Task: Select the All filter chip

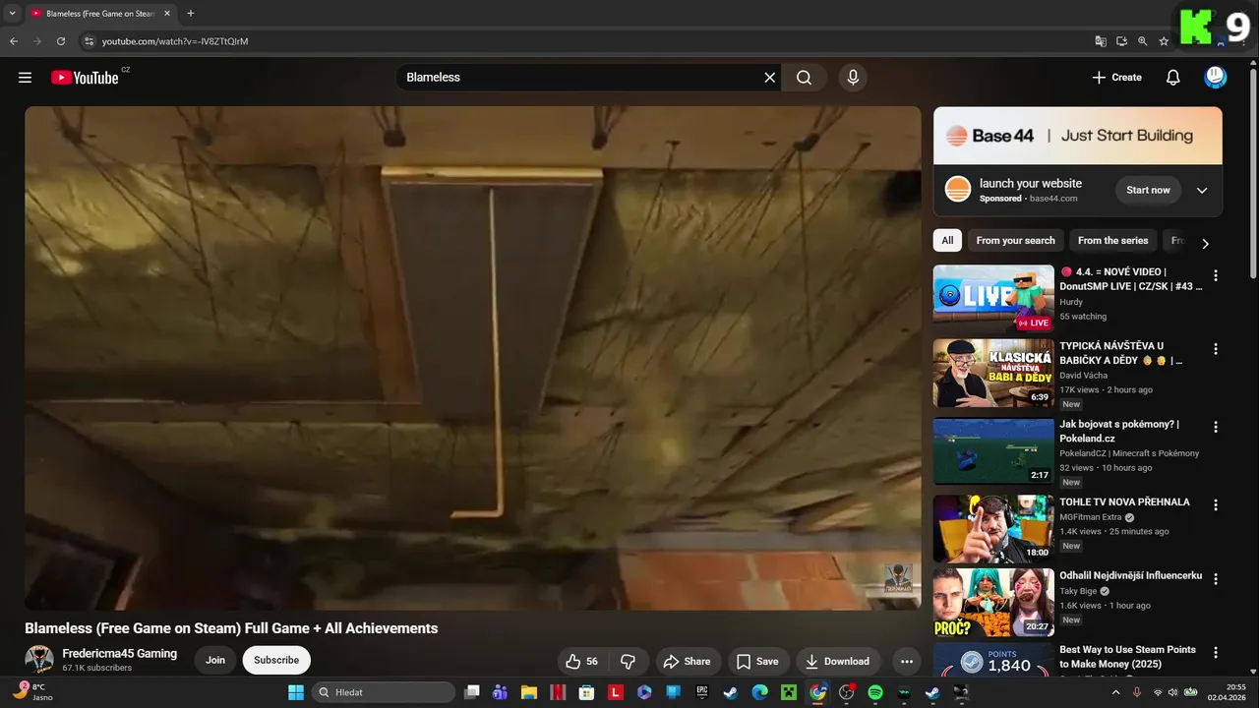Action: click(x=947, y=240)
